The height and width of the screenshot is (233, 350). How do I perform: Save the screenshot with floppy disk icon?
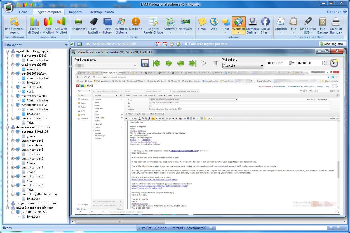point(145,63)
